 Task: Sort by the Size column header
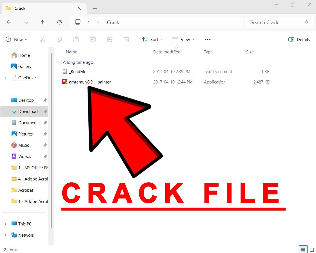coord(250,52)
